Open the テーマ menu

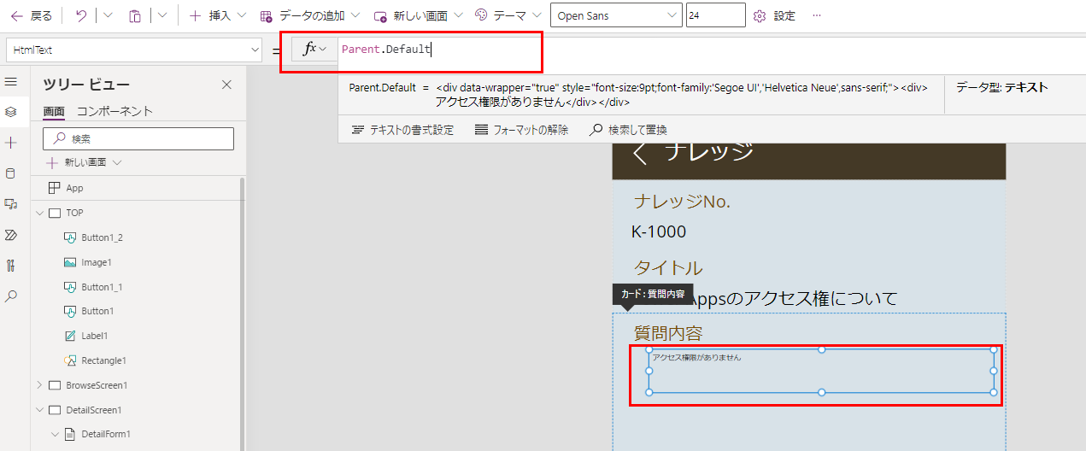tap(508, 15)
